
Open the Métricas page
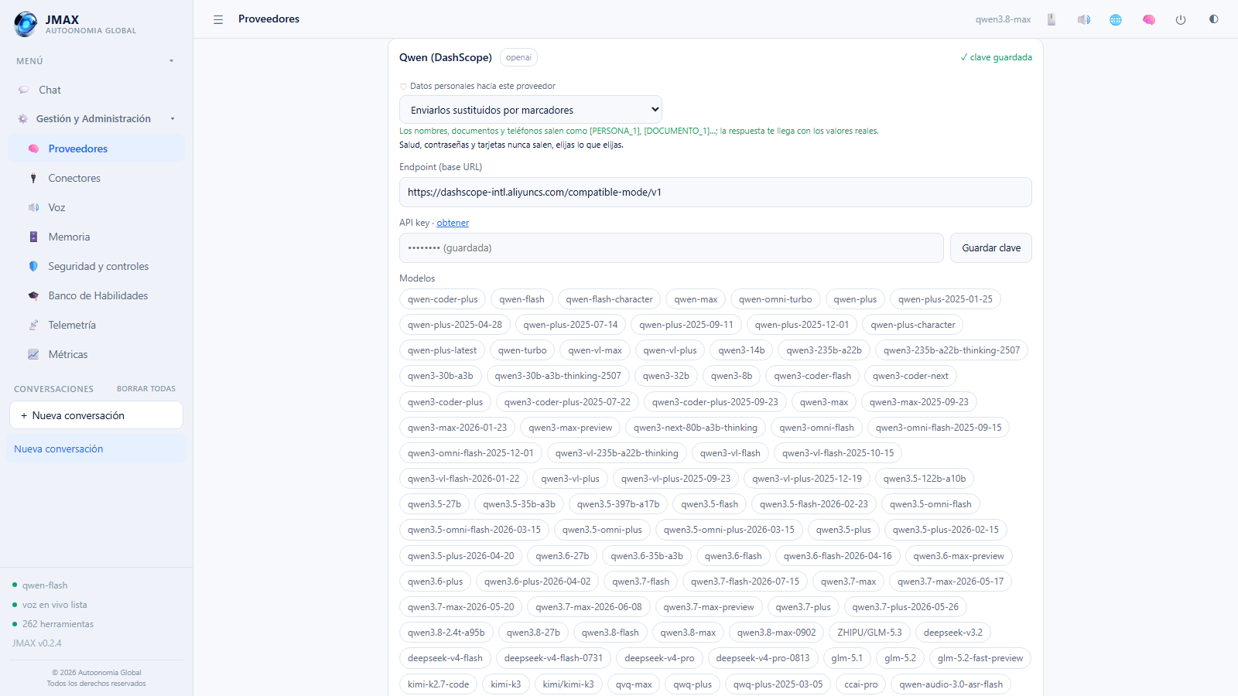[96, 354]
